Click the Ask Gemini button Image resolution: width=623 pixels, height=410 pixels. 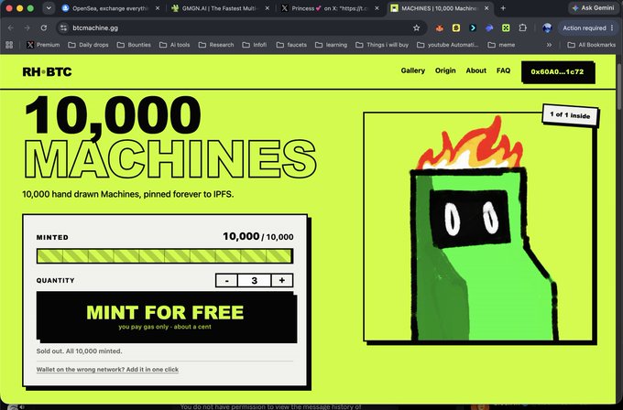tap(593, 8)
